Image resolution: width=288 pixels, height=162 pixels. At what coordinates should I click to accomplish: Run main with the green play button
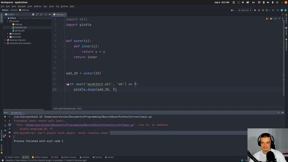click(x=255, y=10)
